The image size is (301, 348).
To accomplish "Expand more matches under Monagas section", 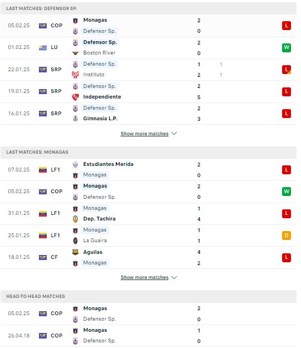I will coord(145,277).
